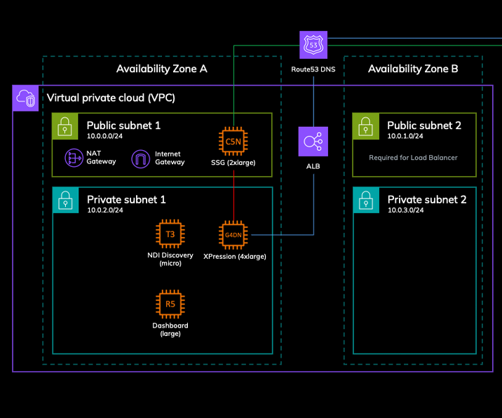Click Public subnet 2 lock icon
Viewport: 502px width, 418px height.
point(366,126)
